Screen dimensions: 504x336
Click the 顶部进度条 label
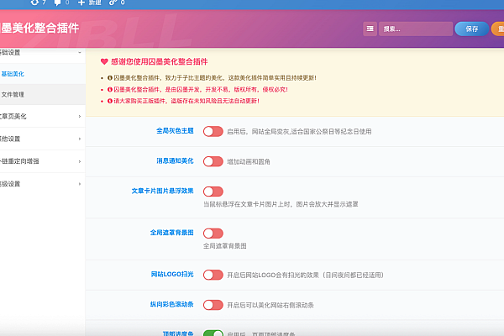[x=178, y=333]
